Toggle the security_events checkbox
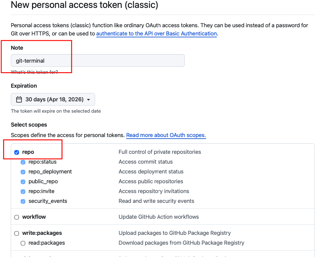317x257 pixels. tap(23, 201)
